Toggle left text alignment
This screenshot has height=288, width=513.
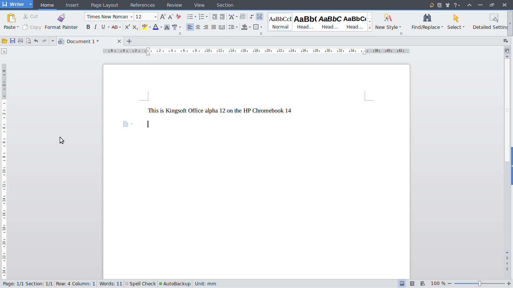click(190, 27)
